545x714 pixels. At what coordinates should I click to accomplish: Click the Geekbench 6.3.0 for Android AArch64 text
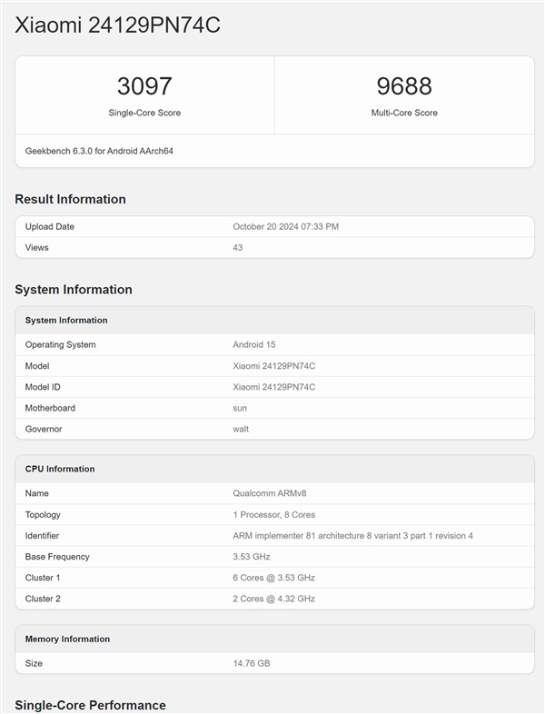(x=99, y=151)
